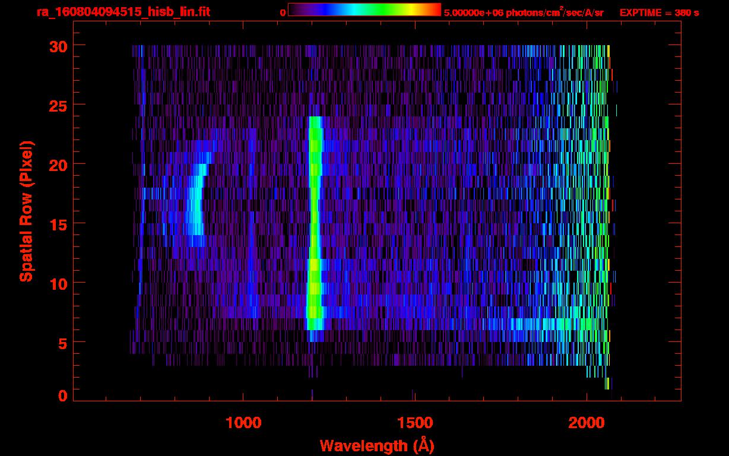Click the 15 spatial row tick label
The width and height of the screenshot is (729, 456).
58,224
